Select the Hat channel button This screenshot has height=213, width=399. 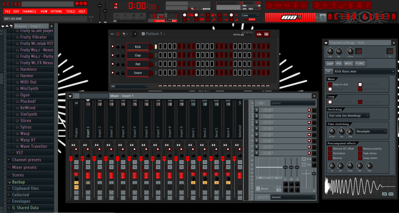[138, 64]
